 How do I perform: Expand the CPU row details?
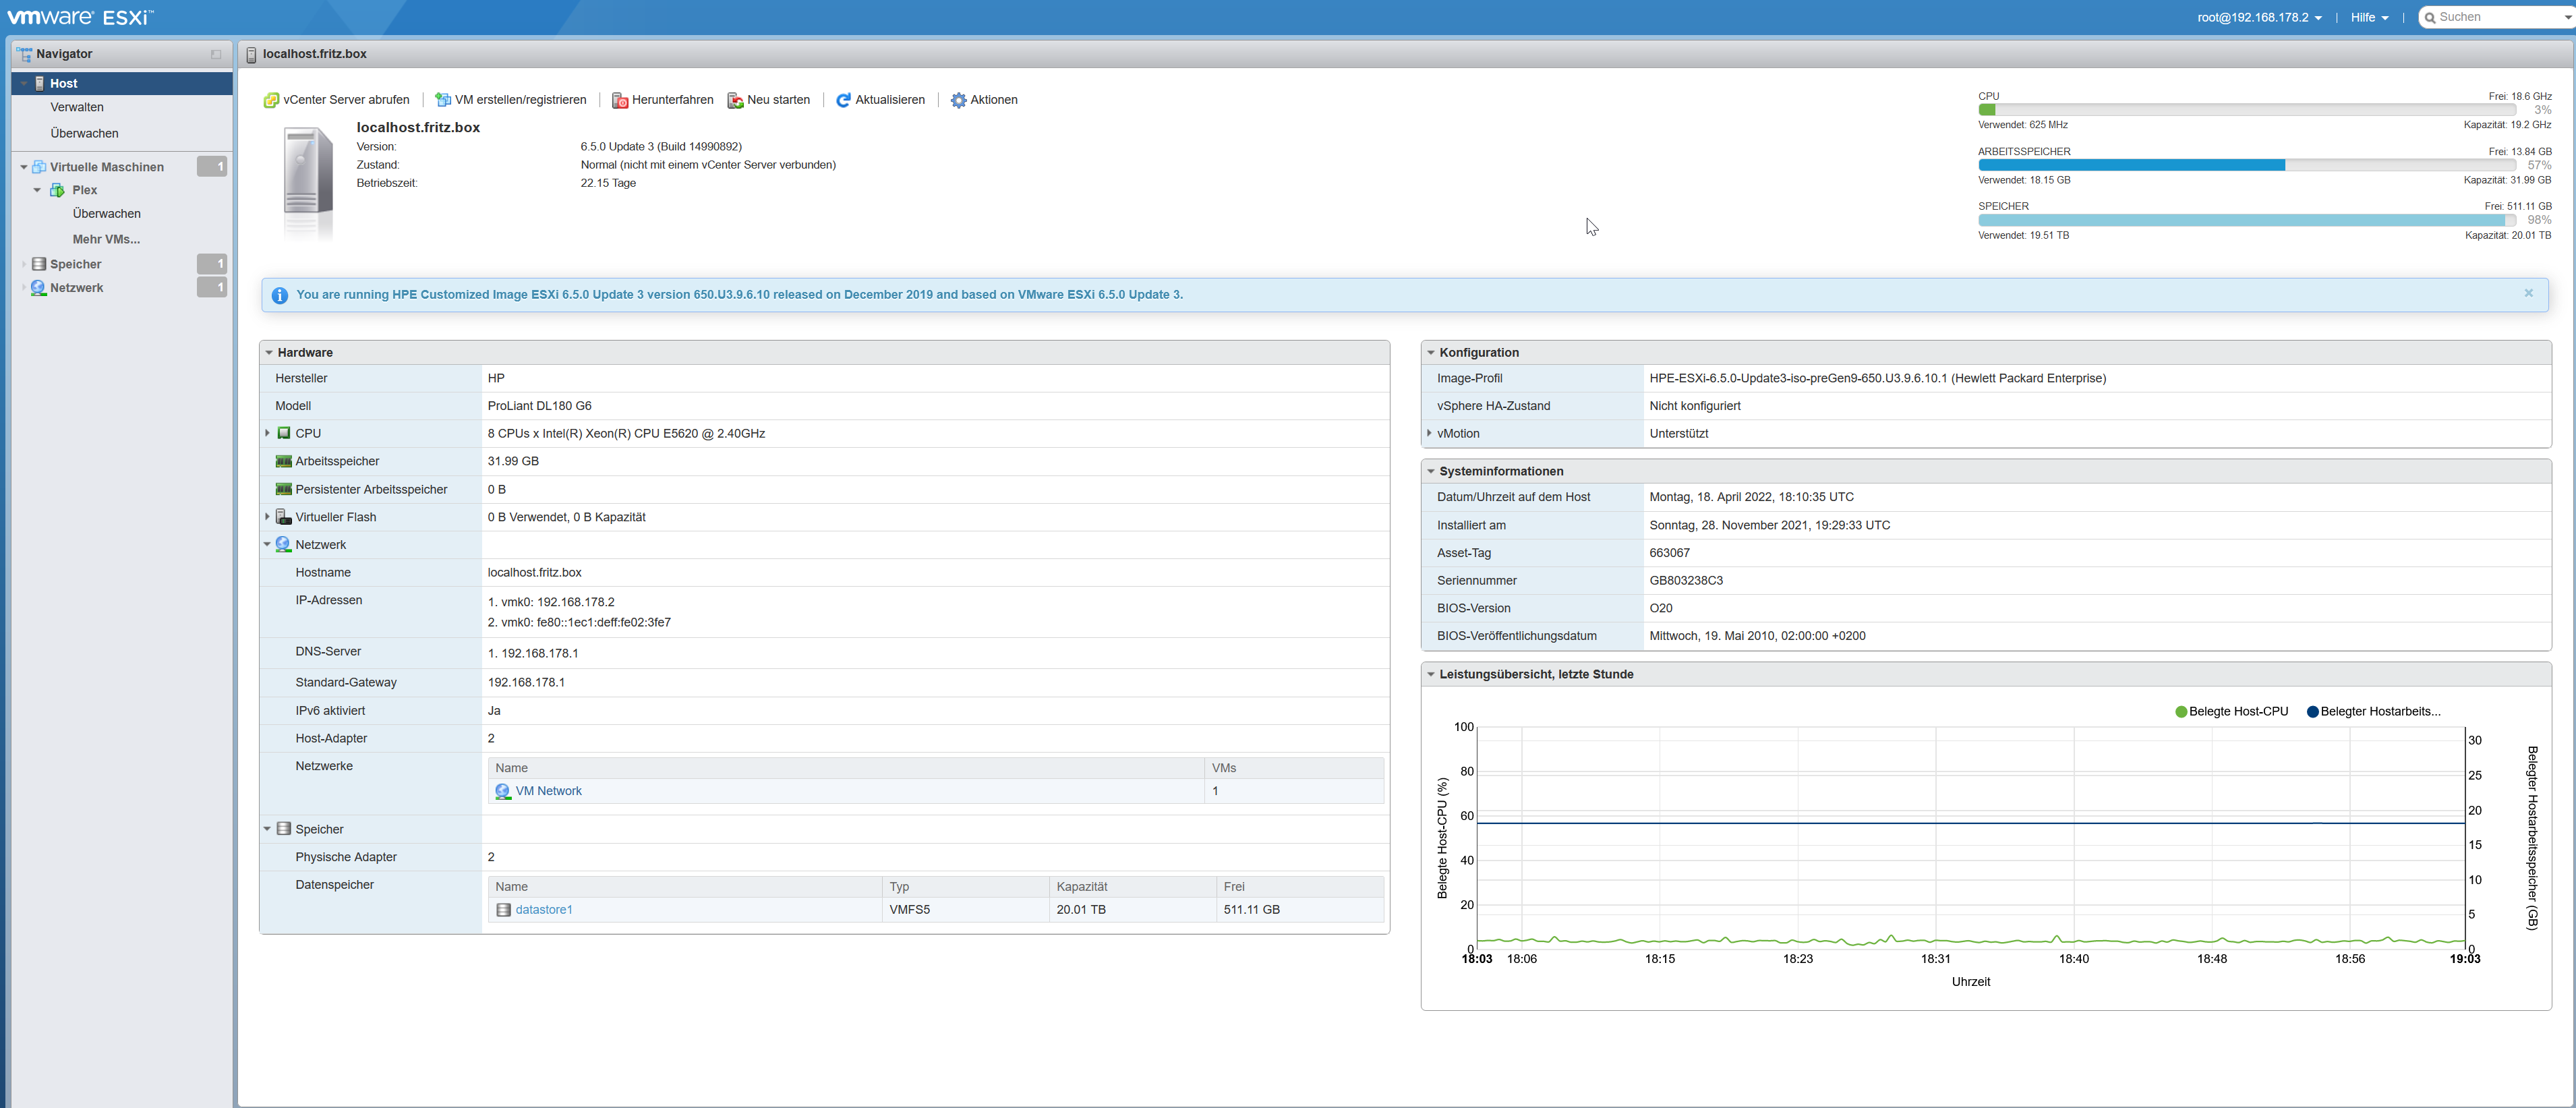(267, 433)
